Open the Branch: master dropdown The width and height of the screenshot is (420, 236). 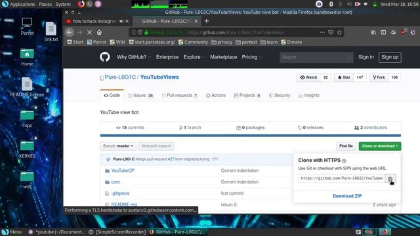coord(118,146)
